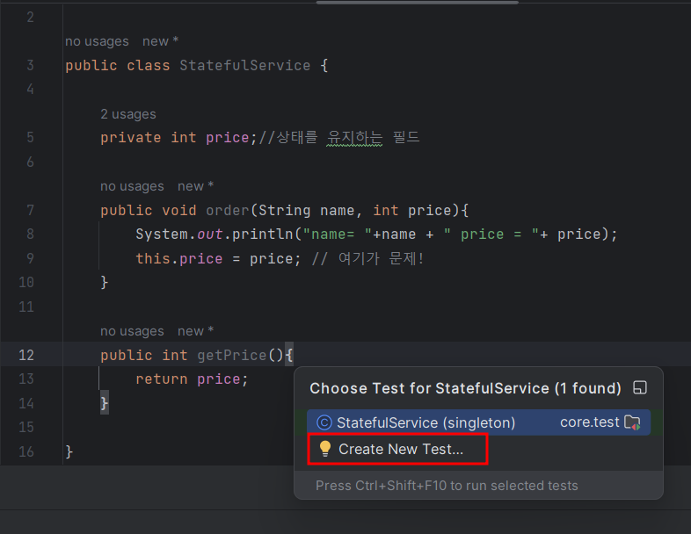The height and width of the screenshot is (534, 691).
Task: Click the class icon next to StatefulService (singleton)
Action: point(324,422)
